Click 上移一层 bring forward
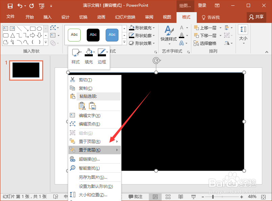This screenshot has height=201, width=272. pyautogui.click(x=206, y=28)
